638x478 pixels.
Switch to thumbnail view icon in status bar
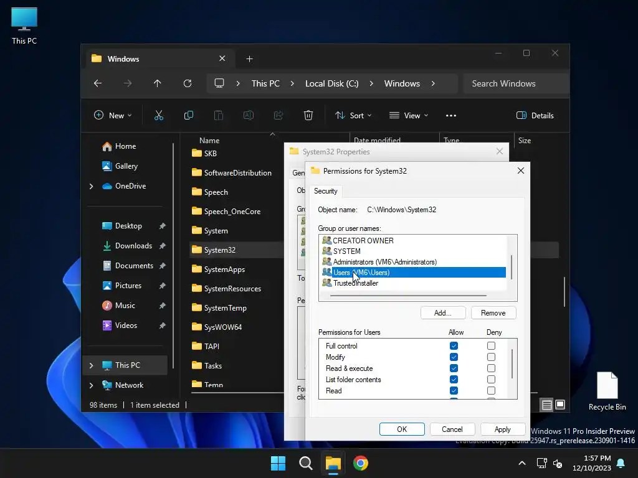tap(560, 405)
